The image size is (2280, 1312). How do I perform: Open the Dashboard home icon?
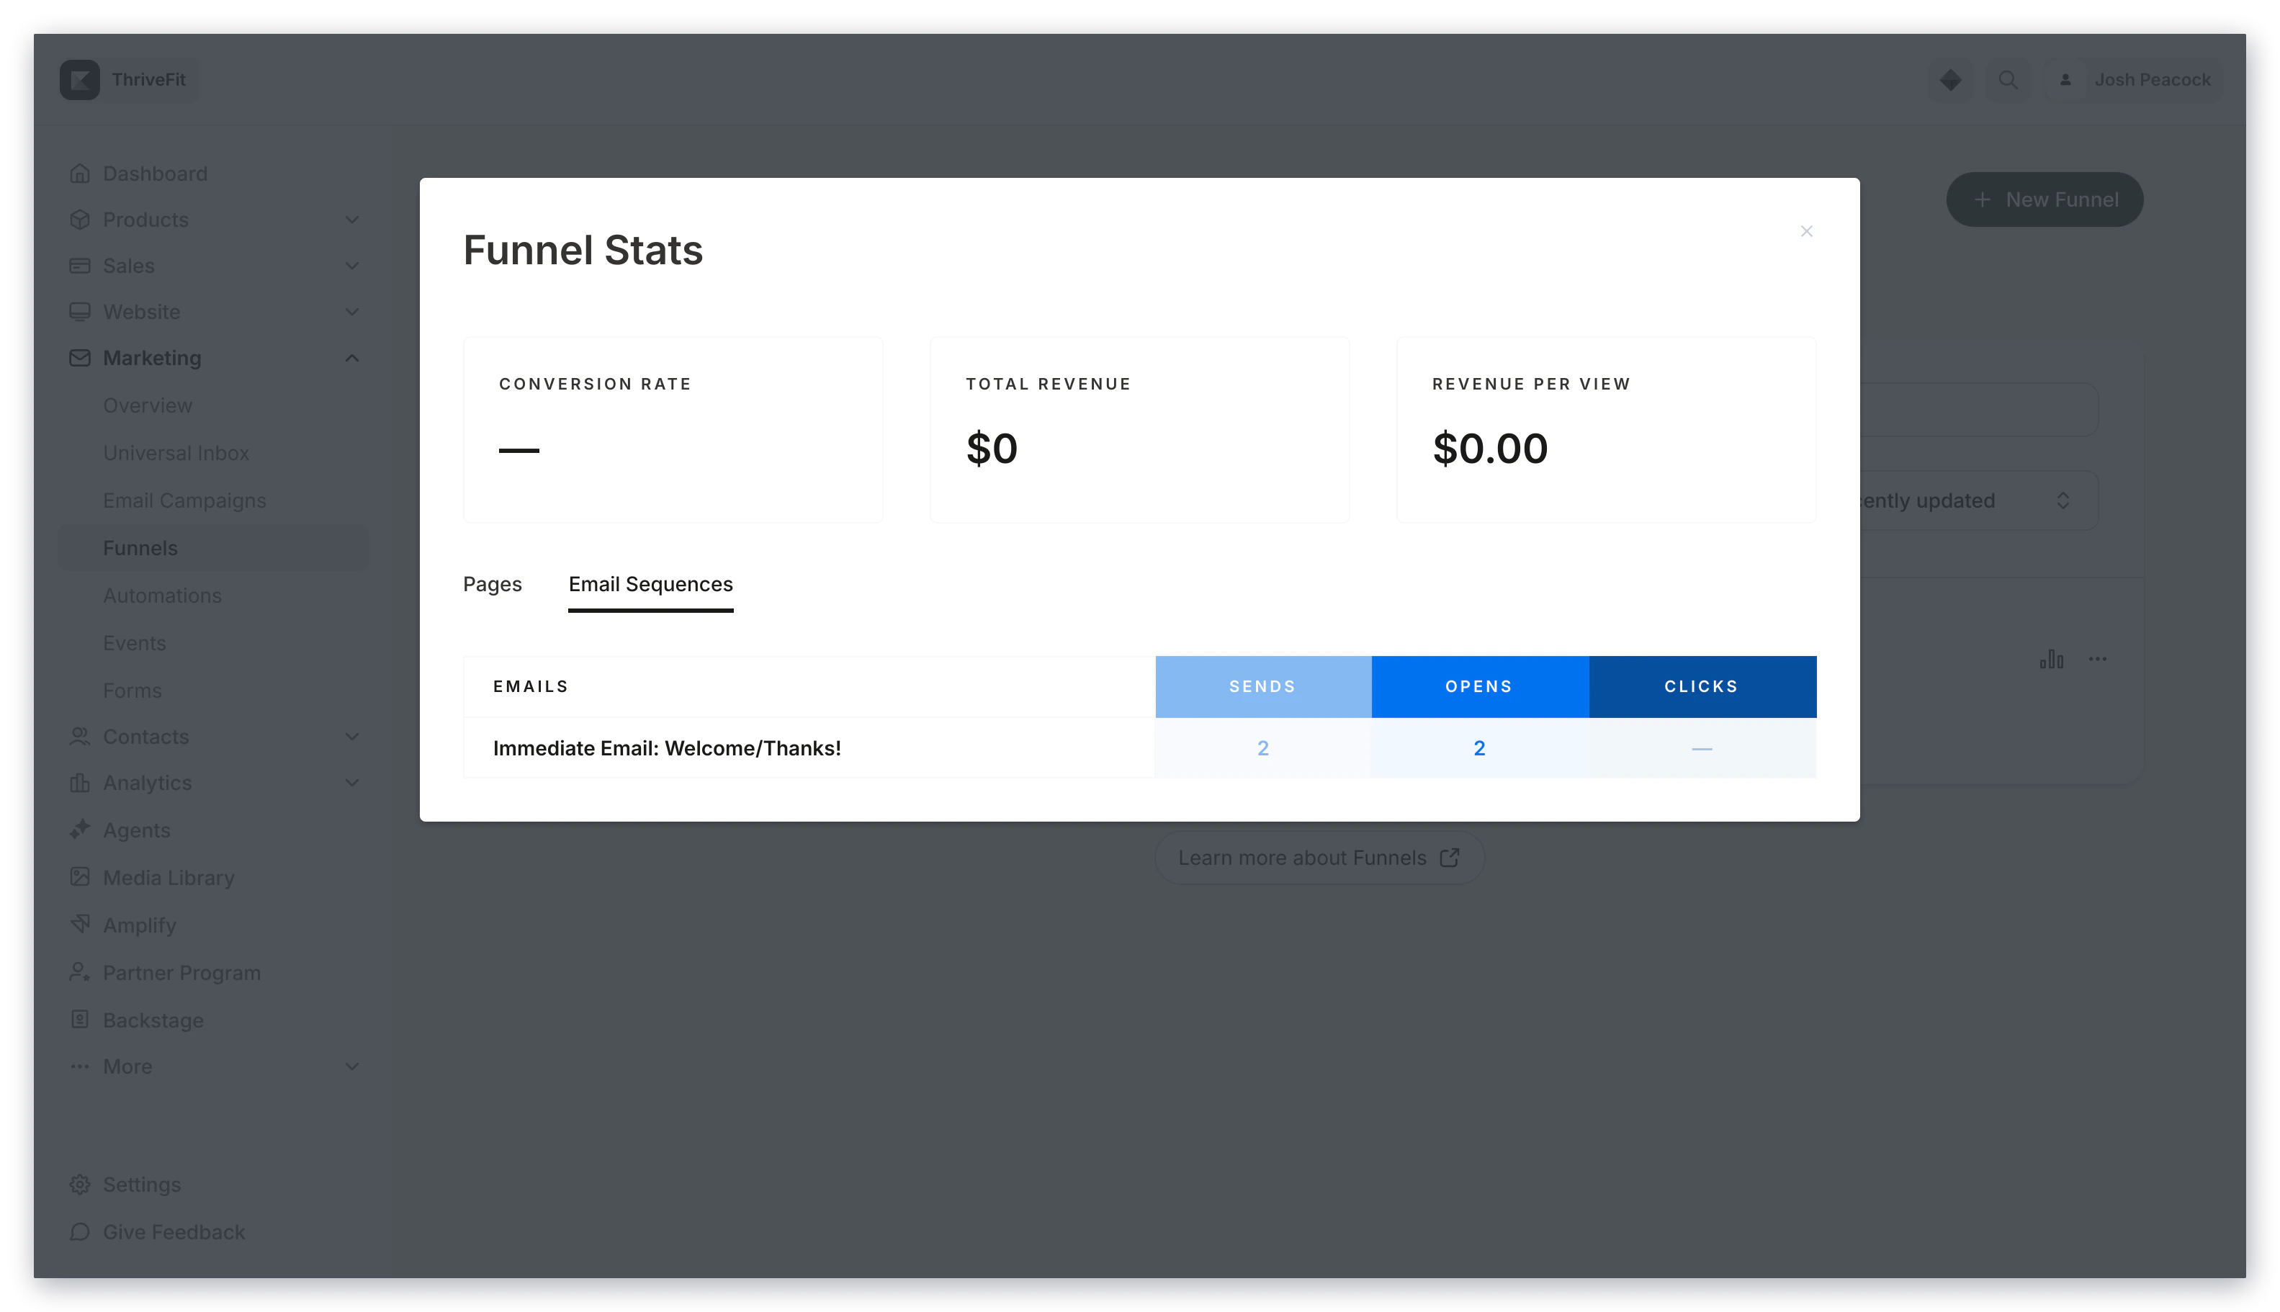(x=79, y=173)
